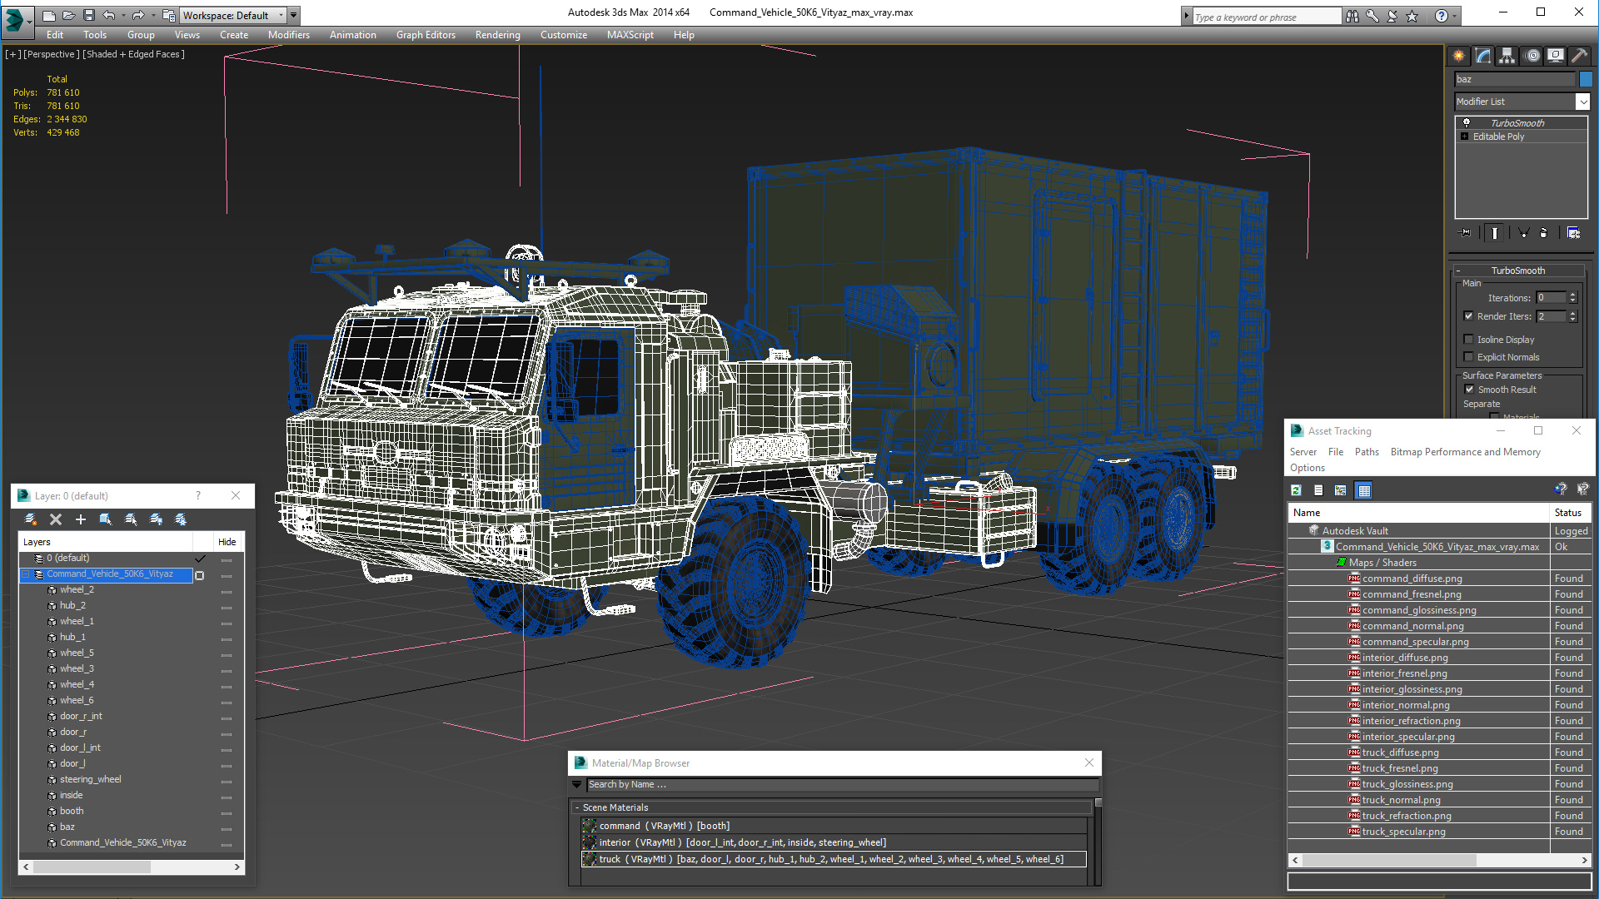Click Delete layer X icon
1599x899 pixels.
click(56, 519)
